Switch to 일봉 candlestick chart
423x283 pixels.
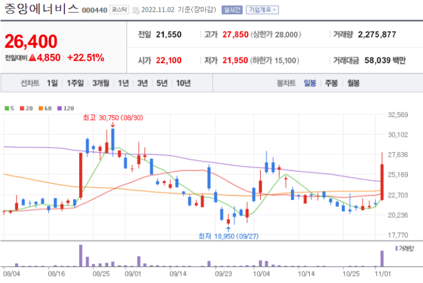pos(310,83)
